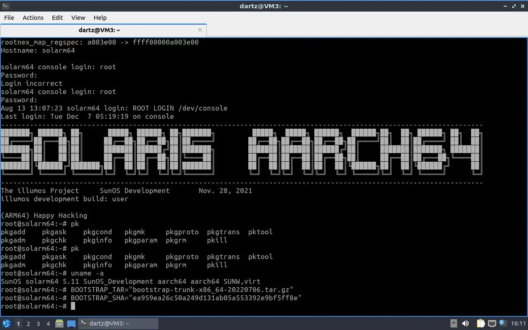Launch the file manager from the panel
The width and height of the screenshot is (528, 330).
[59, 323]
